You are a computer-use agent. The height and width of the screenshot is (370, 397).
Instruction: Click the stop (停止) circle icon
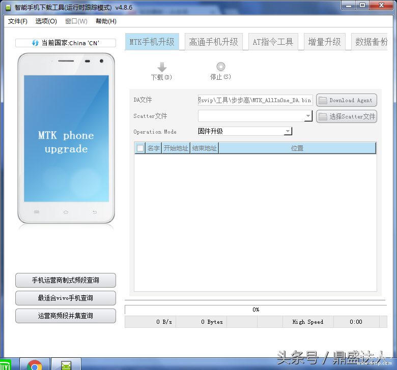coord(220,67)
